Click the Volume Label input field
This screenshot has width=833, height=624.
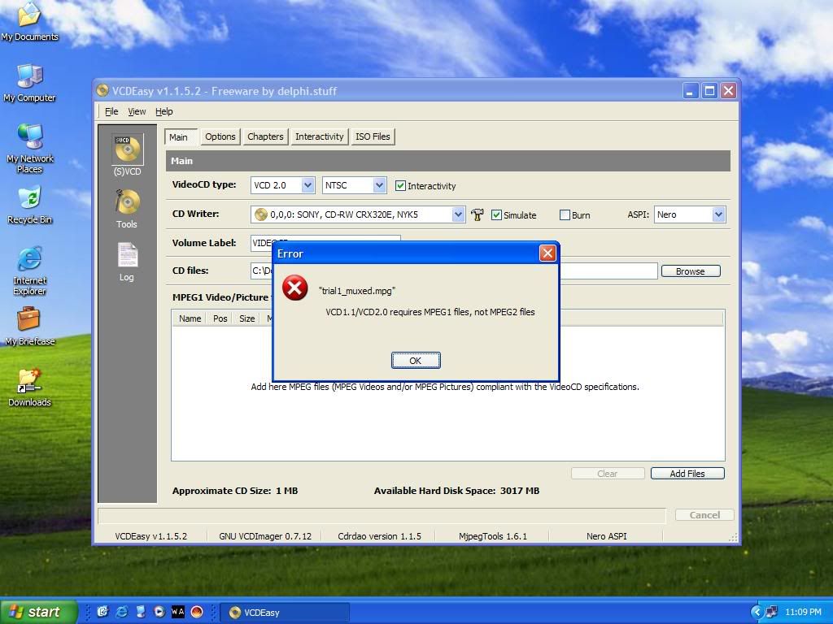click(325, 243)
